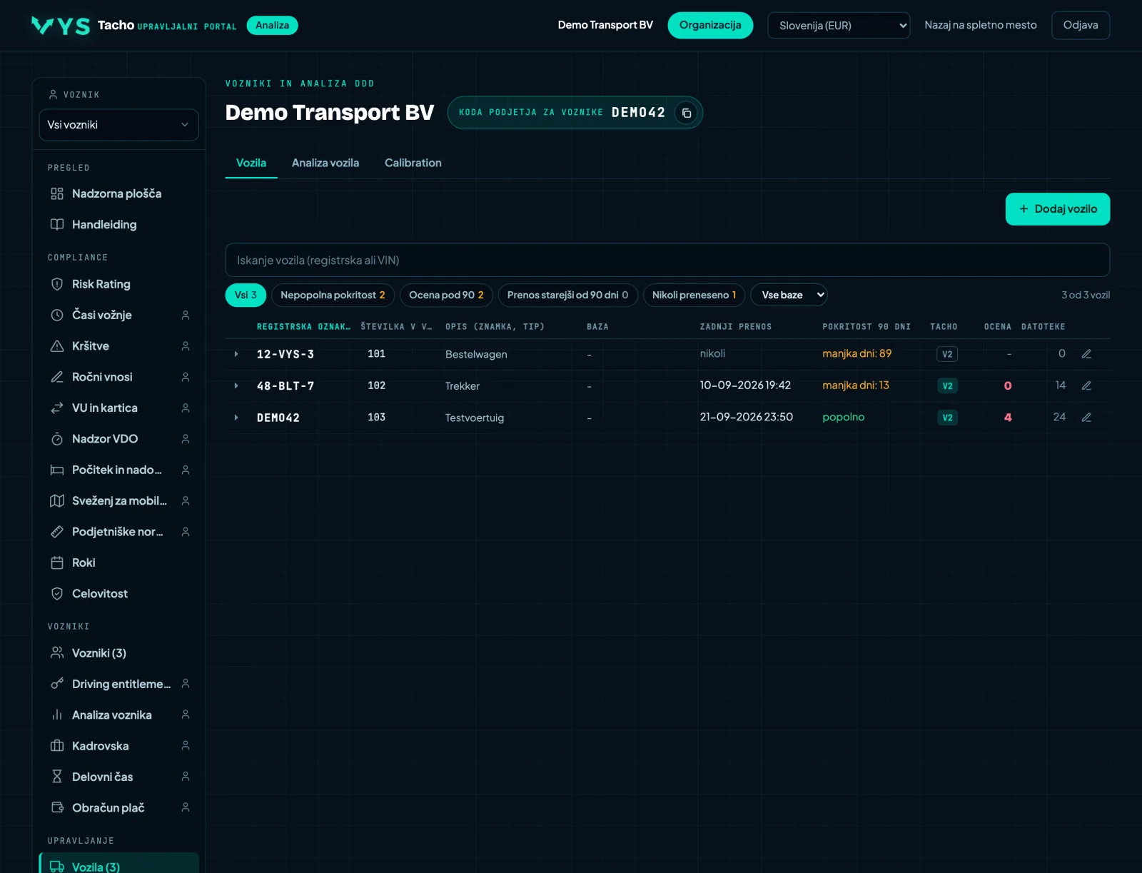Expand row for vehicle DEMO42

(x=236, y=418)
